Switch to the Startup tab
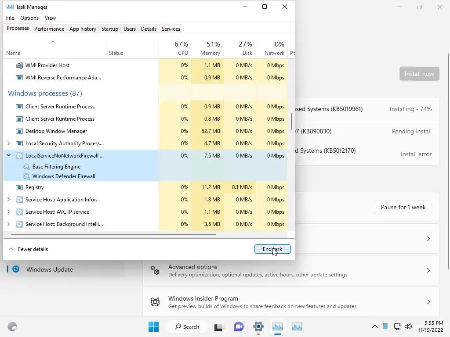Screen dimensions: 450x337 [109, 29]
